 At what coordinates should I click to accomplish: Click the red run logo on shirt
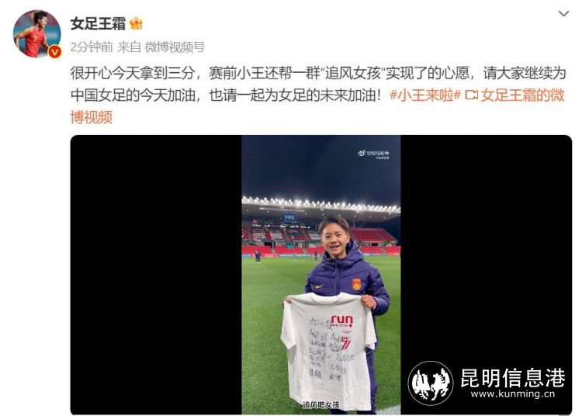coord(342,320)
